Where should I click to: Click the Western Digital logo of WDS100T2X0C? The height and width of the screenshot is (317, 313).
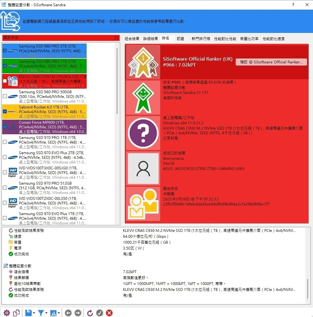[13, 203]
